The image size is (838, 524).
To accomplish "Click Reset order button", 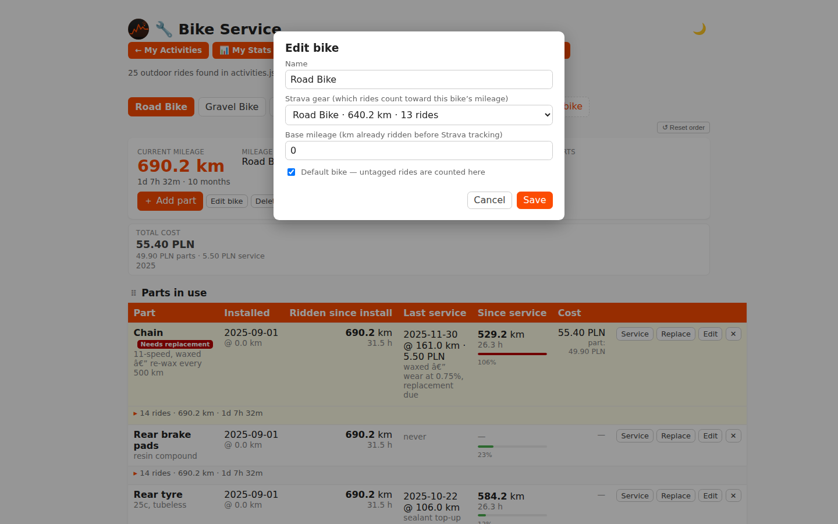I will click(x=683, y=128).
